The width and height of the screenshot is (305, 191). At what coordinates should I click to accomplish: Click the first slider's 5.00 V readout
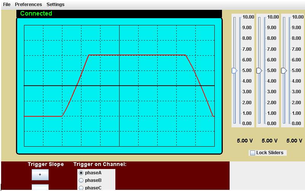pyautogui.click(x=245, y=141)
